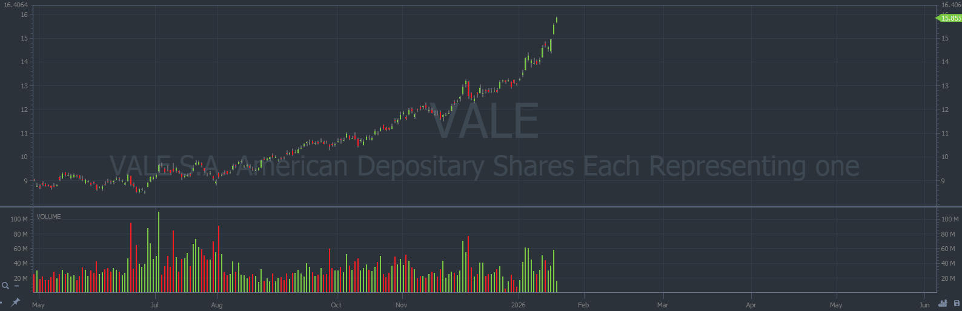Click the zoom out minus icon
The image size is (962, 311).
coord(17,286)
